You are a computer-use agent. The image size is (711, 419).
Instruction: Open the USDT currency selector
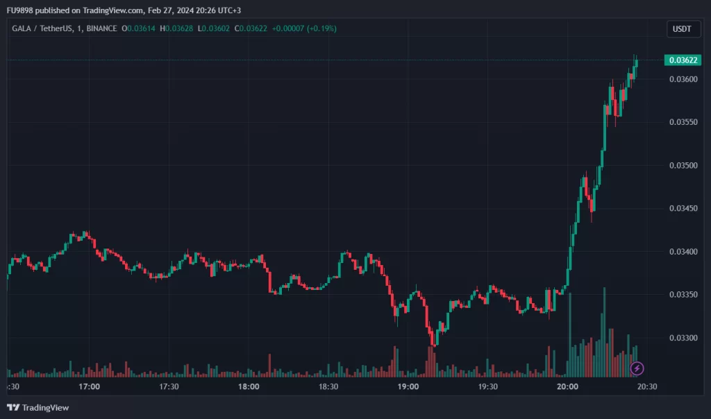coord(683,29)
